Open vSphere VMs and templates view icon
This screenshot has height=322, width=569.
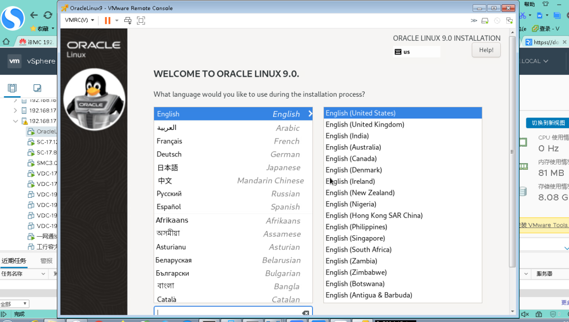[37, 88]
